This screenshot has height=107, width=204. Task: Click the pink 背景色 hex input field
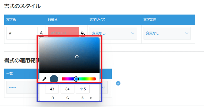coord(63,33)
